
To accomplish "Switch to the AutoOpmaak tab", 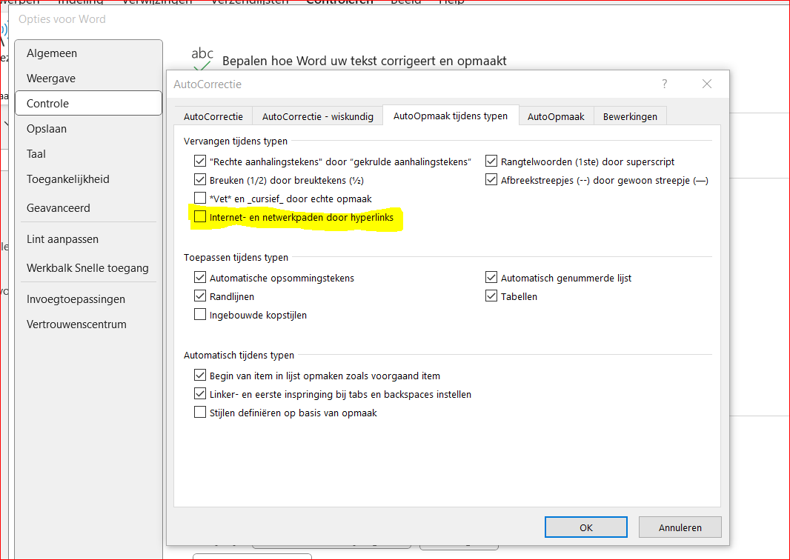I will 556,116.
